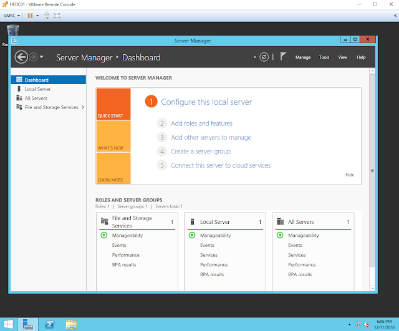Screen dimensions: 399x331
Task: Click Services in Local Server tile
Action: [209, 255]
